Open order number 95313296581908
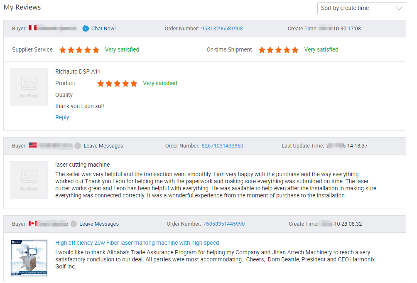This screenshot has width=417, height=283. [222, 28]
